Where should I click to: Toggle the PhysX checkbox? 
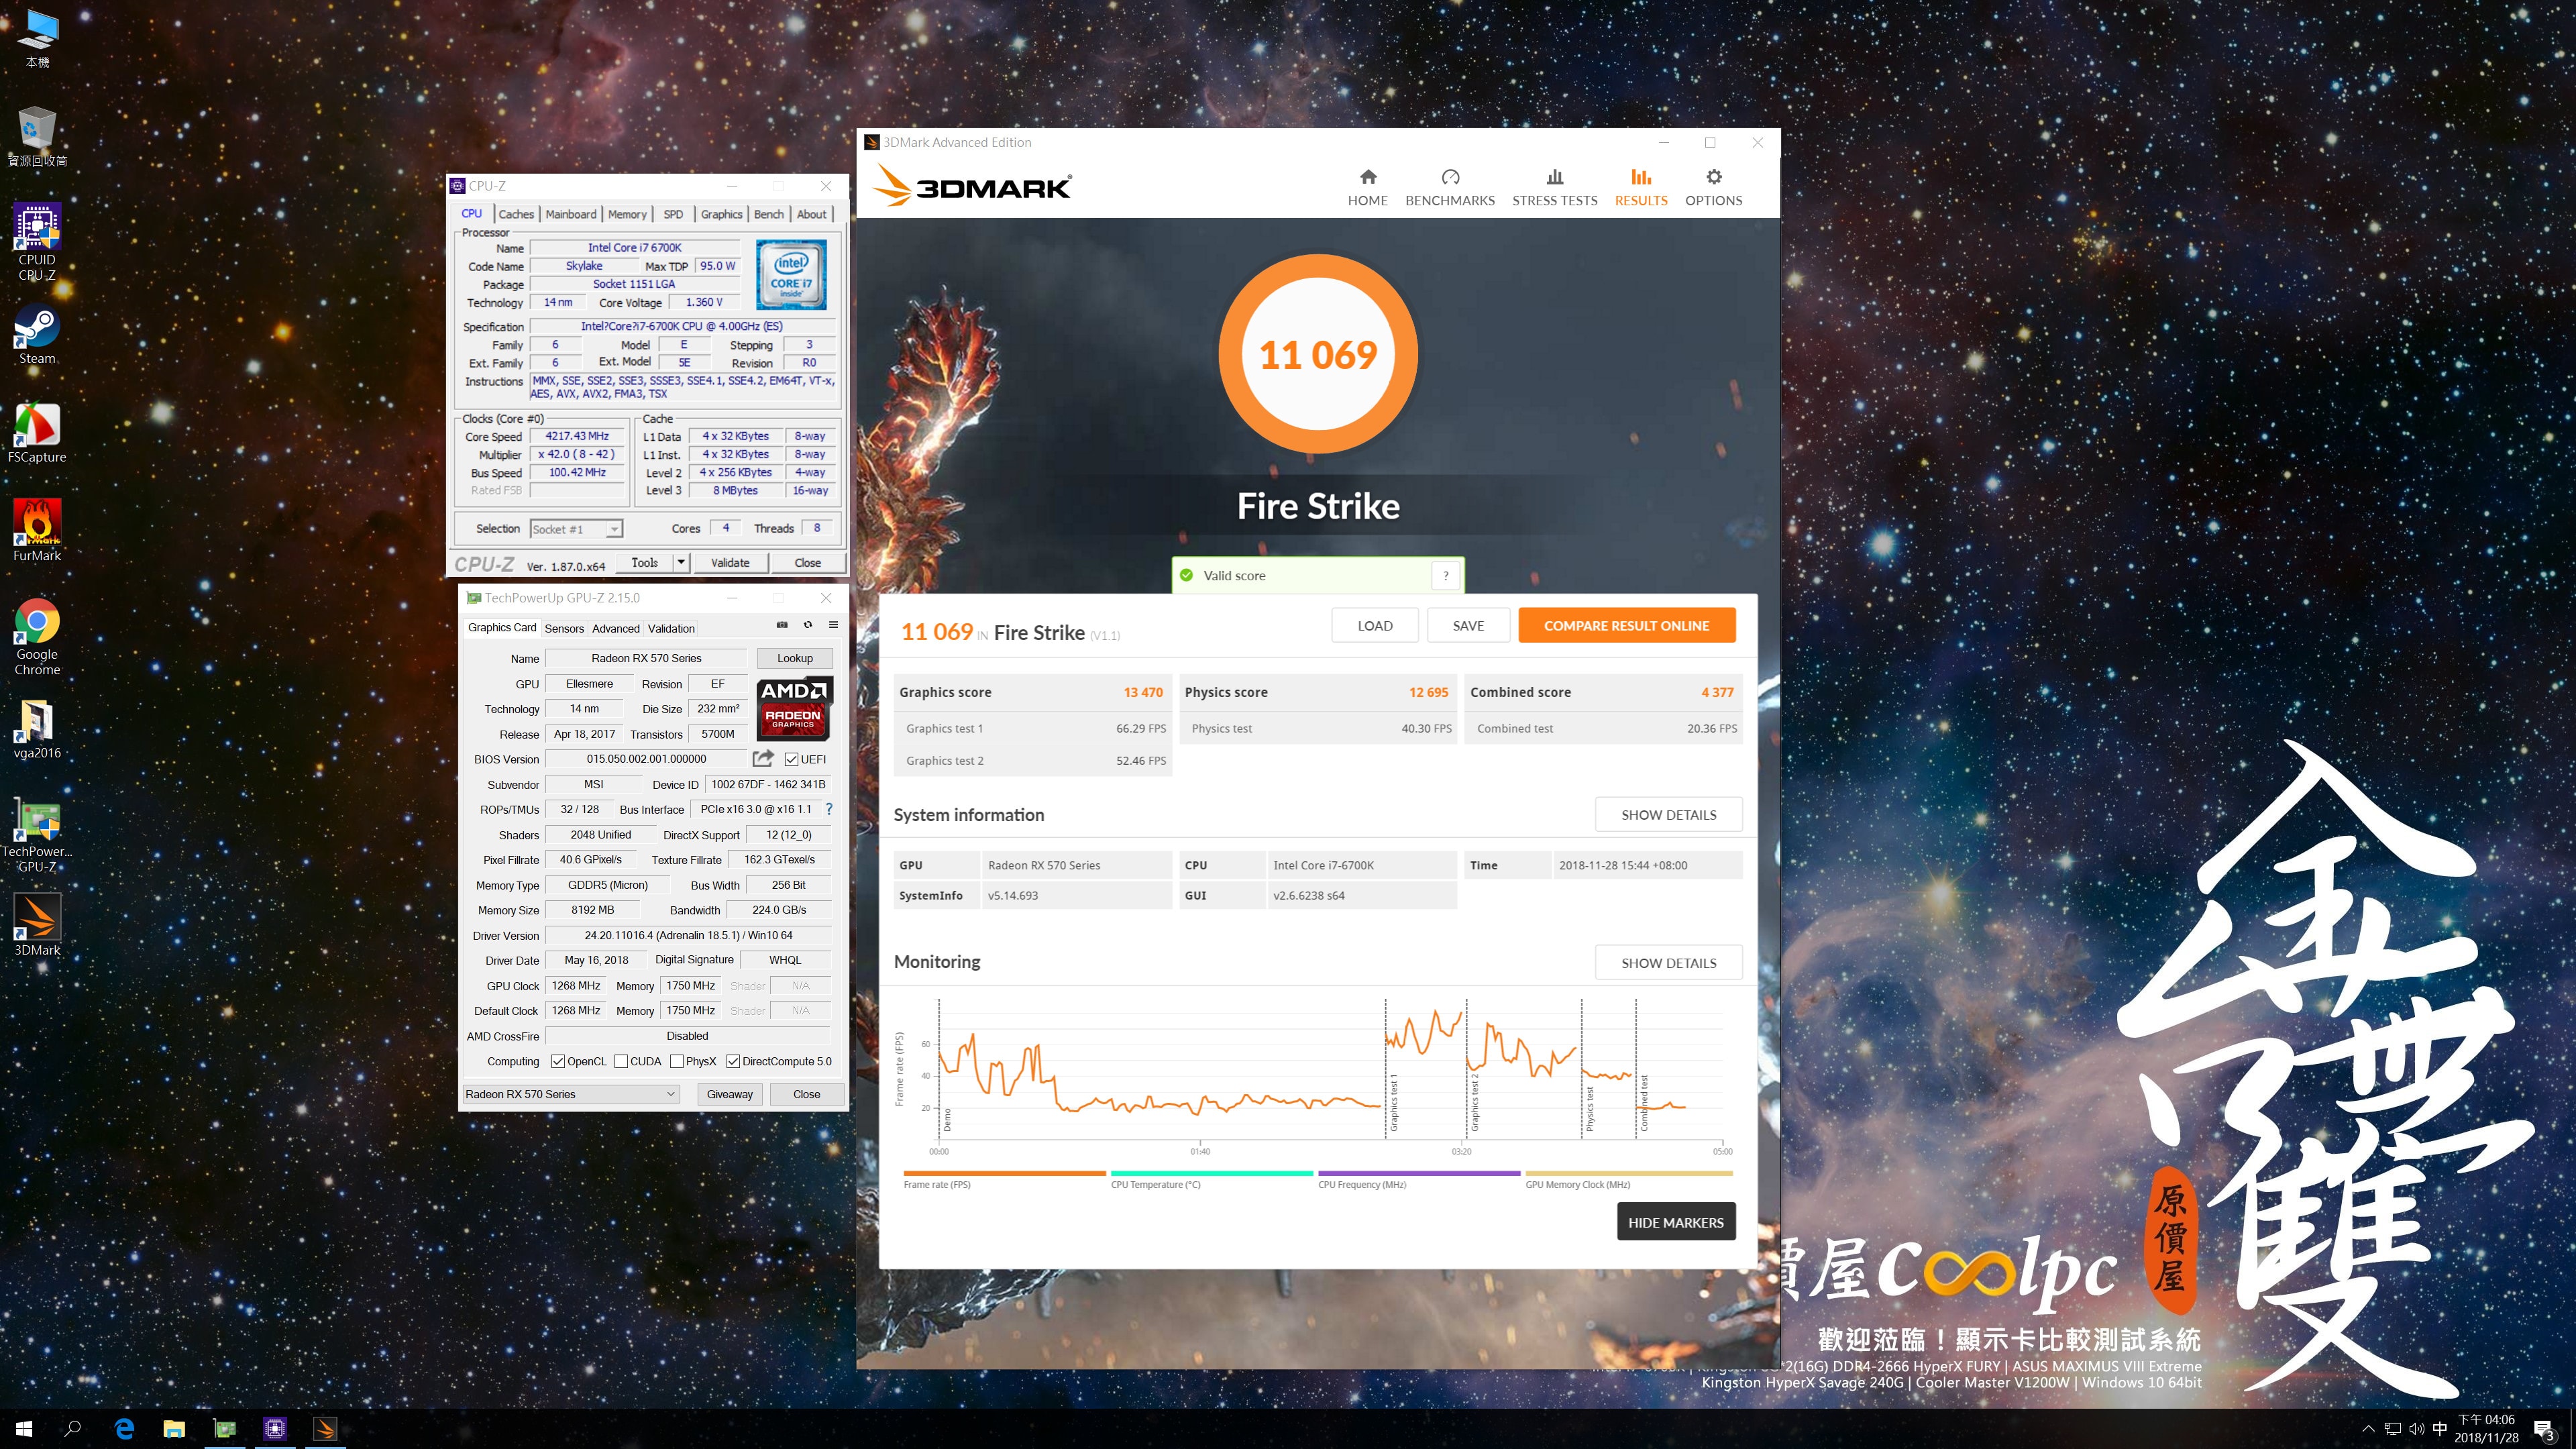click(677, 1061)
